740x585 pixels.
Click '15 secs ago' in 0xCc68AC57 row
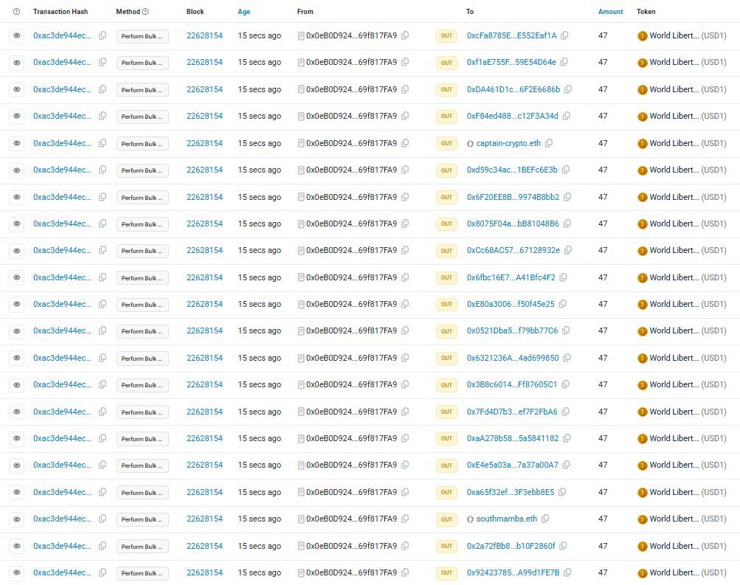(259, 250)
